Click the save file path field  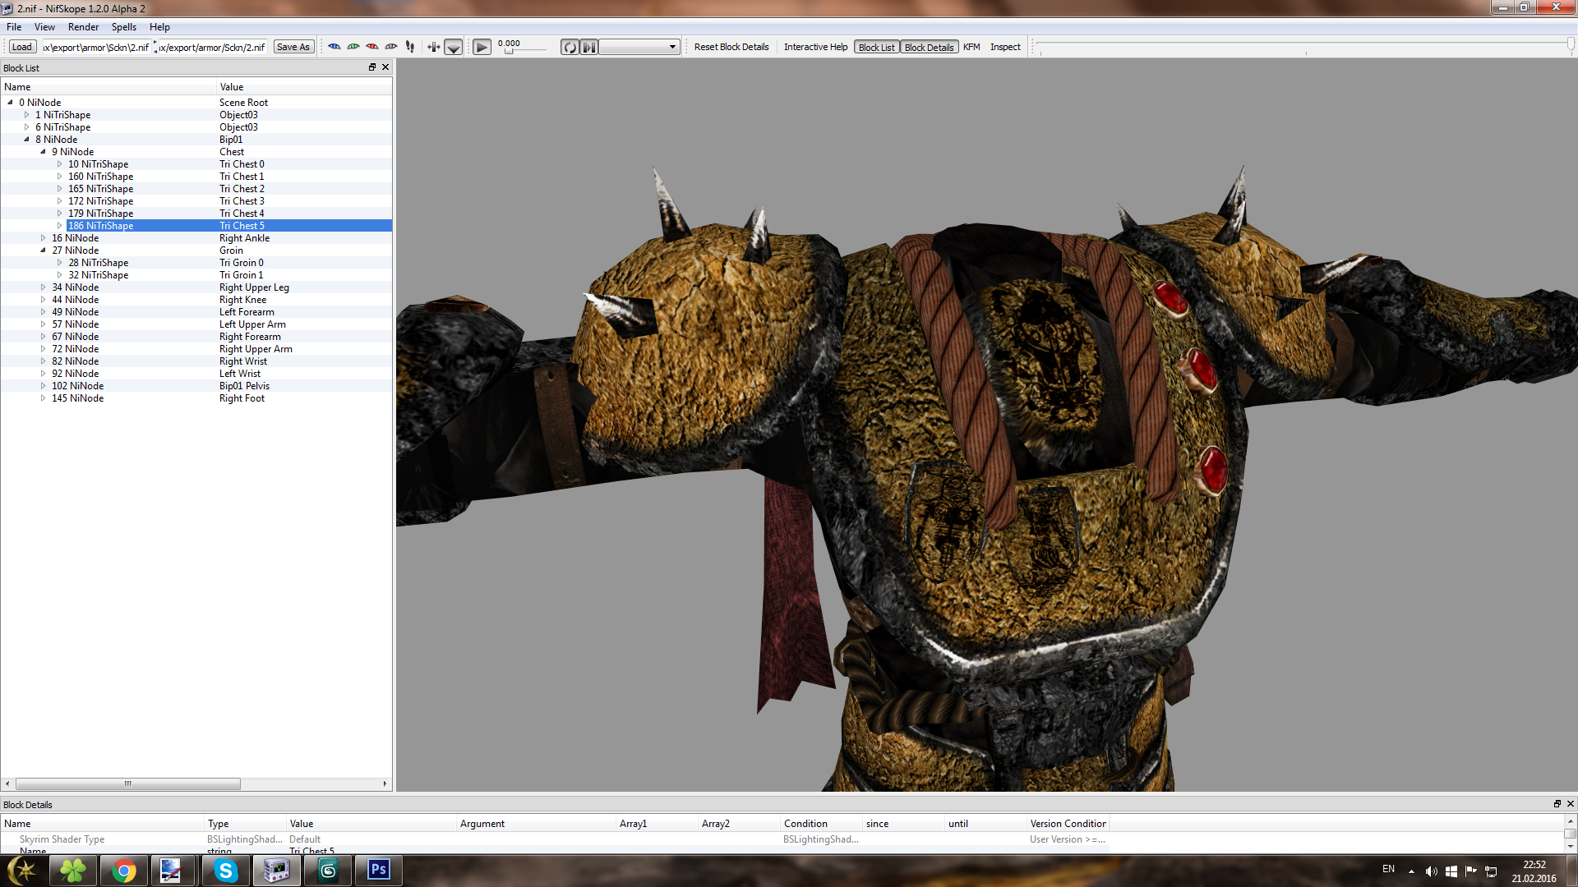point(212,47)
